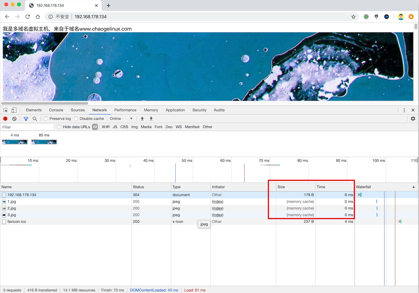Click the browser address bar URL
Screen dimensions: 419x293
(91, 17)
